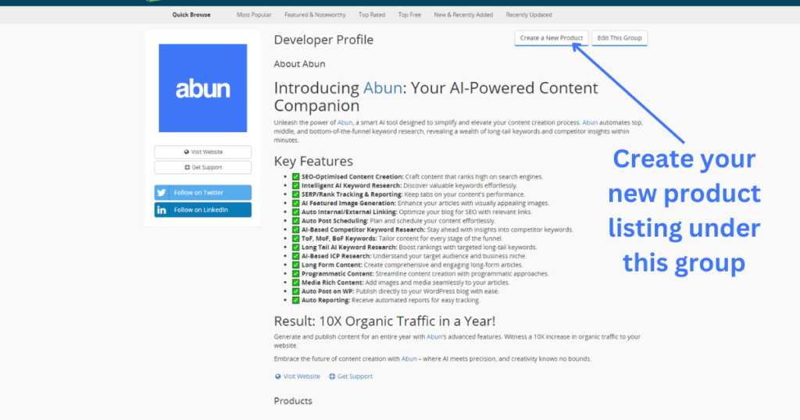Screen dimensions: 800x420
Task: Click green check icon for Auto Post on WP
Action: click(295, 291)
